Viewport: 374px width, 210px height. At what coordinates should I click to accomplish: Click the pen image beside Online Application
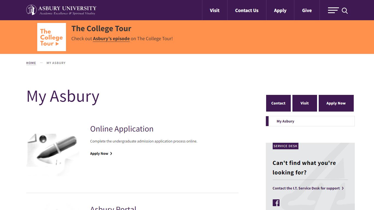53,154
